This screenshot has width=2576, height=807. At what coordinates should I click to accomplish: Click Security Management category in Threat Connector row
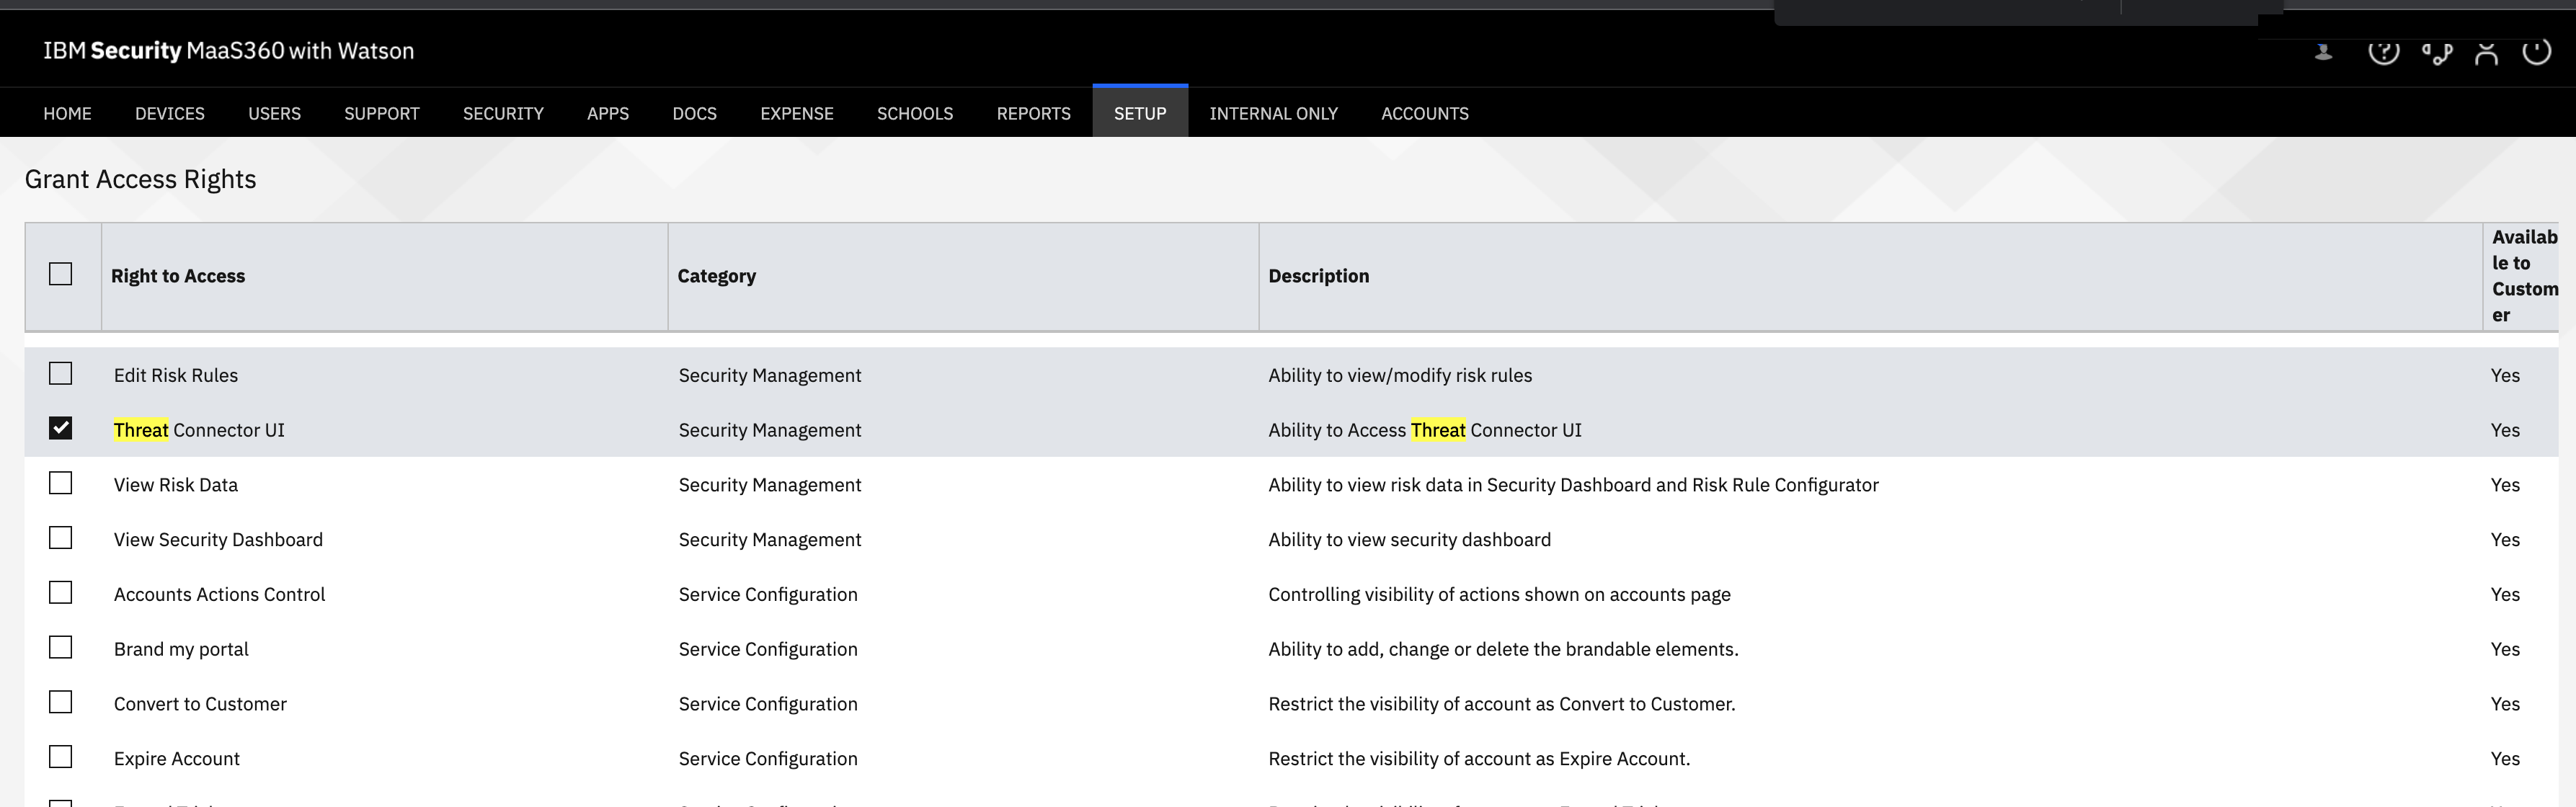pyautogui.click(x=770, y=430)
